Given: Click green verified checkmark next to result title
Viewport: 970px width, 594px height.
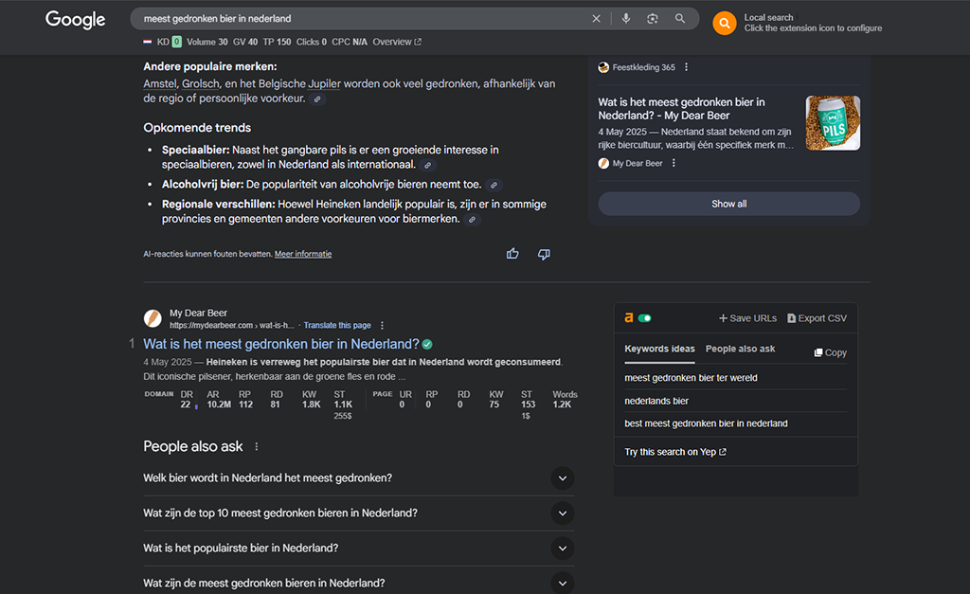Looking at the screenshot, I should click(427, 344).
